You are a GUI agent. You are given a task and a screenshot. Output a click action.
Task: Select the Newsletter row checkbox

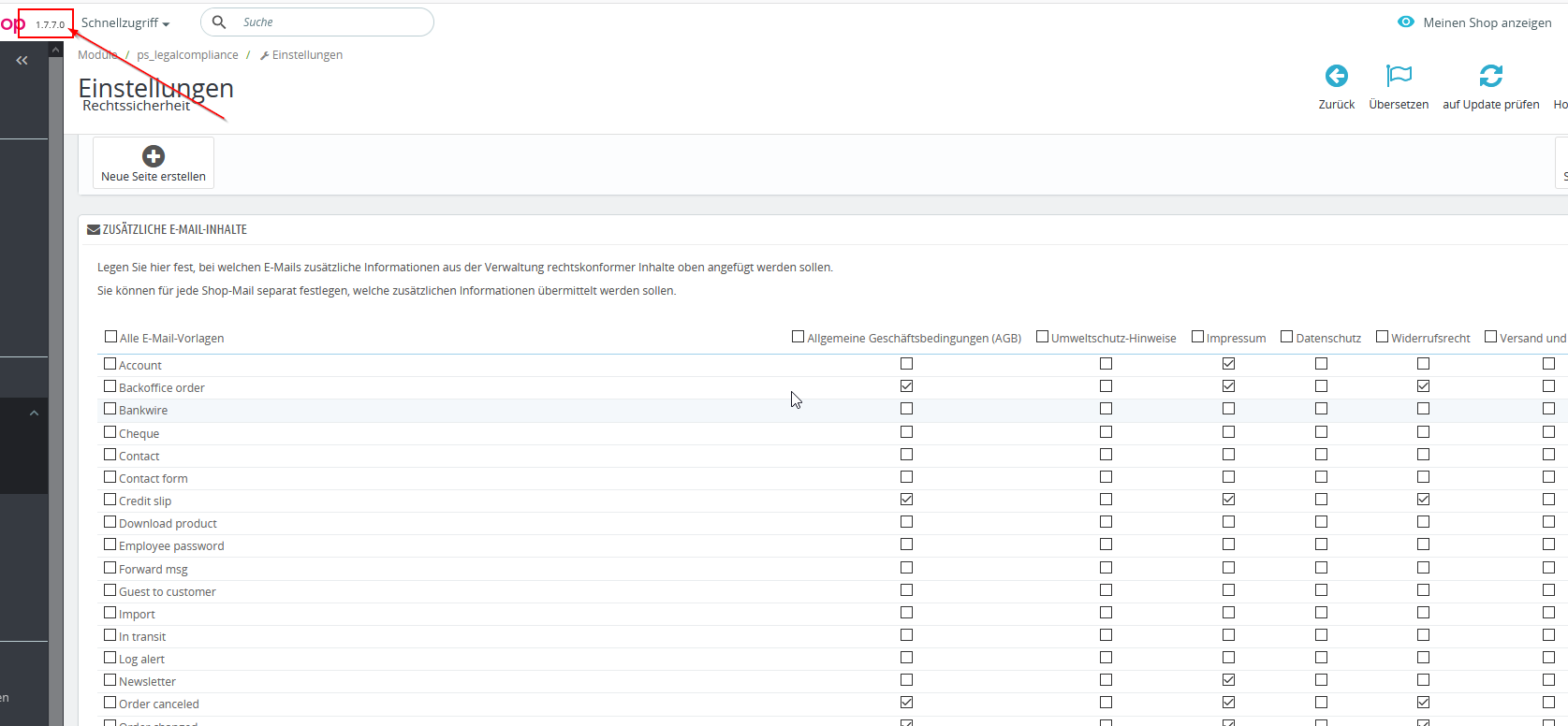click(110, 680)
